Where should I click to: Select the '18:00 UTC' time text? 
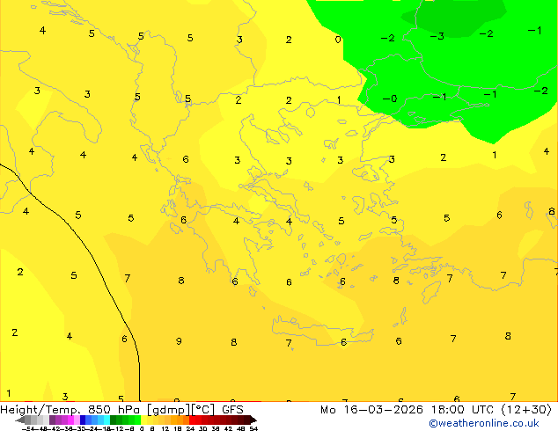point(463,410)
